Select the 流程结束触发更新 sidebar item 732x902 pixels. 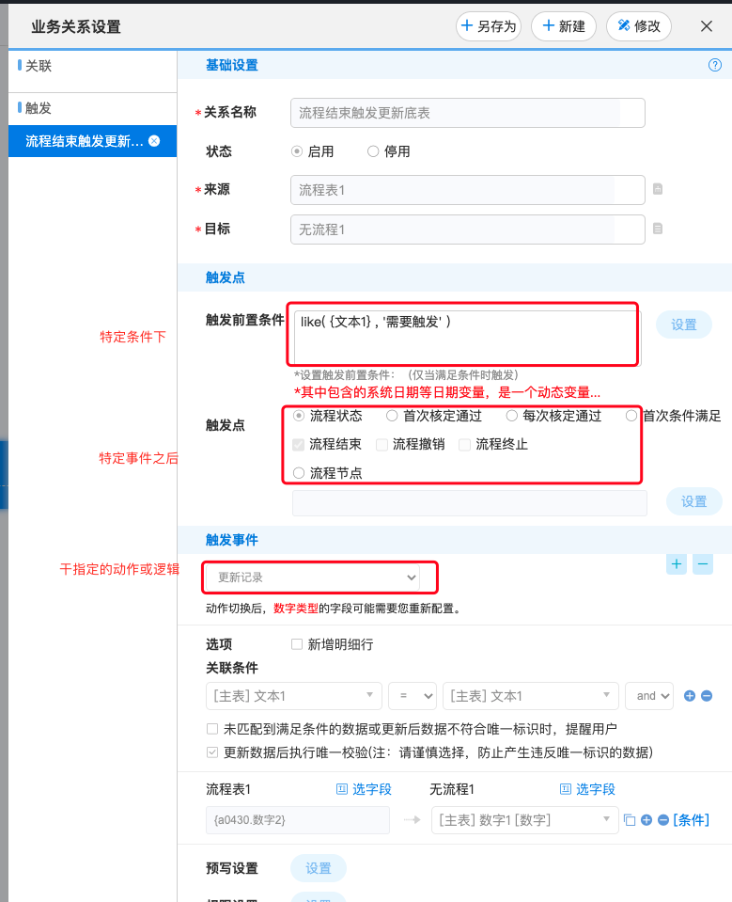[x=92, y=141]
